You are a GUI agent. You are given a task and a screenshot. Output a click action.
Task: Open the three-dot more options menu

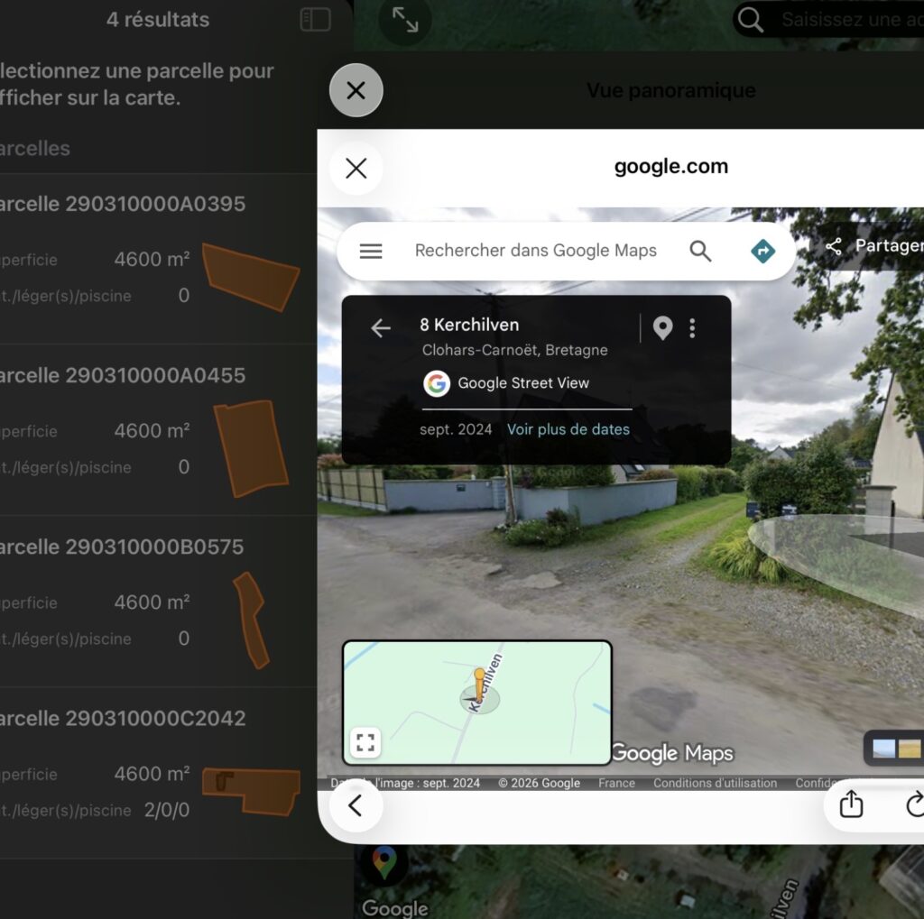(x=692, y=328)
